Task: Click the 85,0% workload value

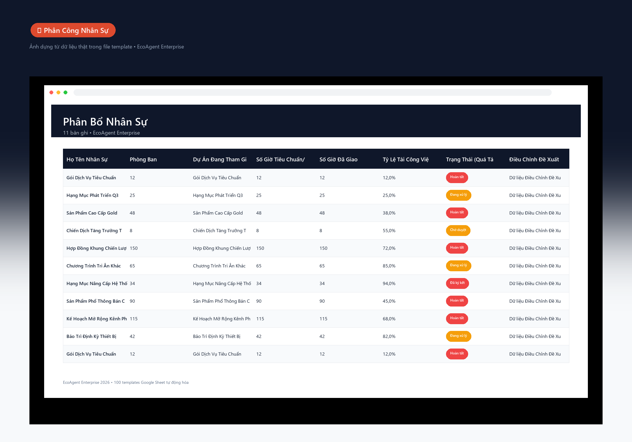Action: [389, 266]
